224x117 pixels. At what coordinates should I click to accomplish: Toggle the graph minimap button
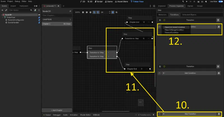[x=113, y=12]
